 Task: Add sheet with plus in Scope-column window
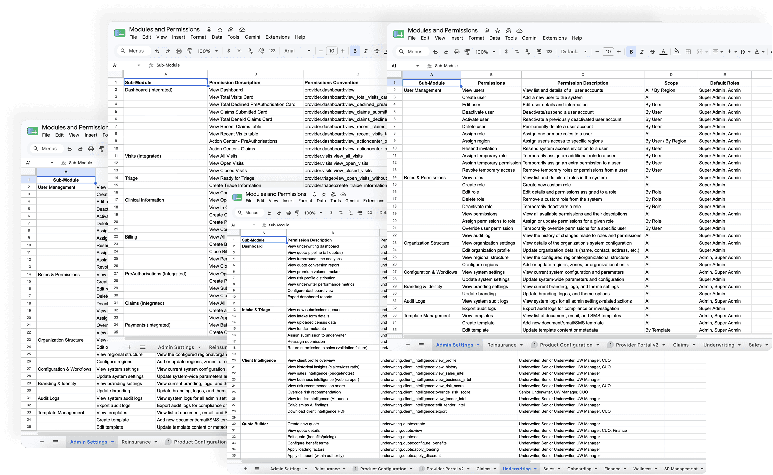pos(408,345)
